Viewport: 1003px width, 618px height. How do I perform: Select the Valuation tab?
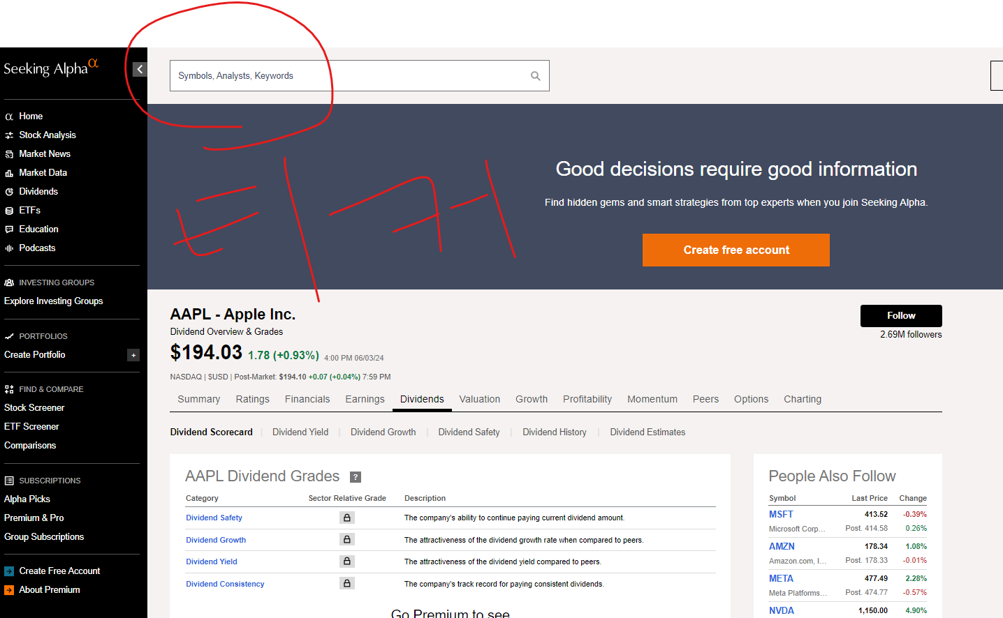coord(480,399)
